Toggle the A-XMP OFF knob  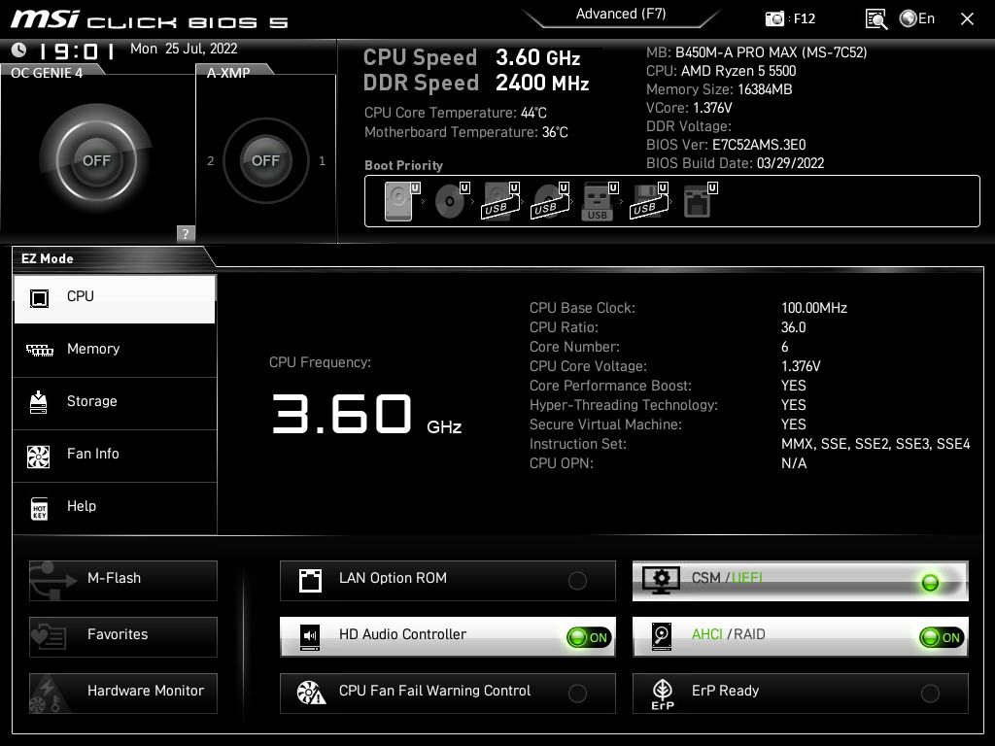click(x=265, y=160)
